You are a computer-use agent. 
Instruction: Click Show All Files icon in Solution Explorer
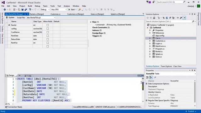pyautogui.click(x=173, y=18)
